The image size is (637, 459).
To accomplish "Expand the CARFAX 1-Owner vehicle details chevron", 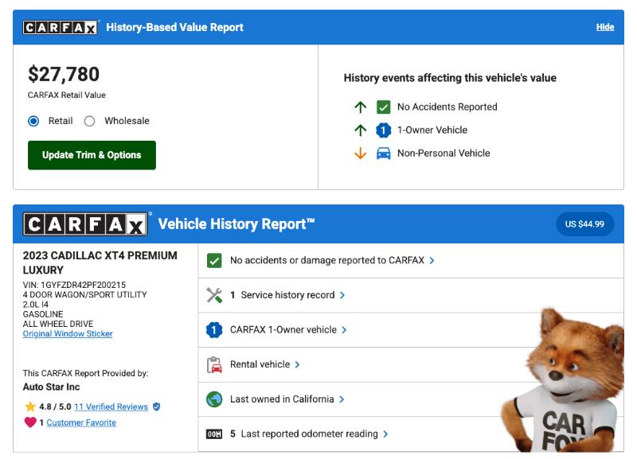I will [x=344, y=329].
